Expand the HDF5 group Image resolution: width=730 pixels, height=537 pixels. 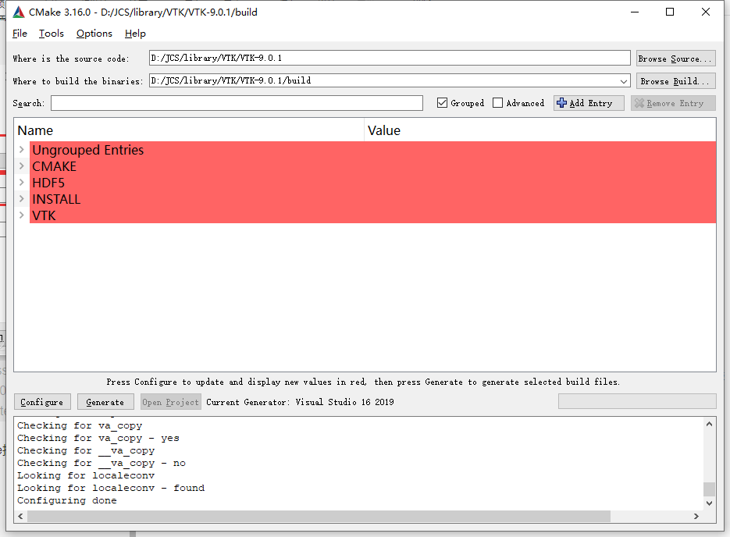coord(21,183)
